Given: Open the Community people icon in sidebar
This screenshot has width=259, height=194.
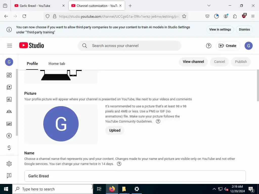Looking at the screenshot, I should [x=9, y=111].
